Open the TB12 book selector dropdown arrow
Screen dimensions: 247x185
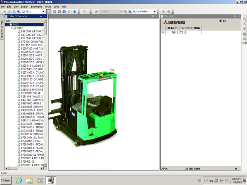[x=43, y=12]
